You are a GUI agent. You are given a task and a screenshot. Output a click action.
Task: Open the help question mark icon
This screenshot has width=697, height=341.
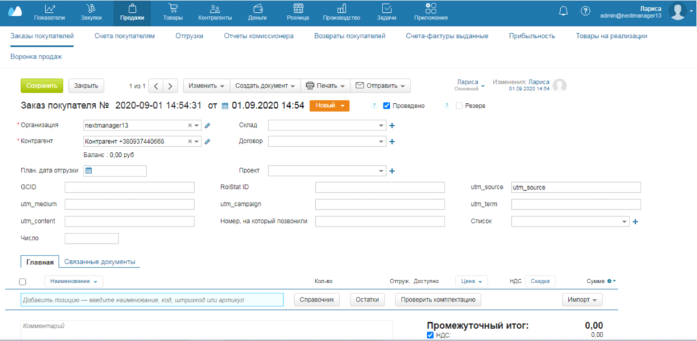585,11
